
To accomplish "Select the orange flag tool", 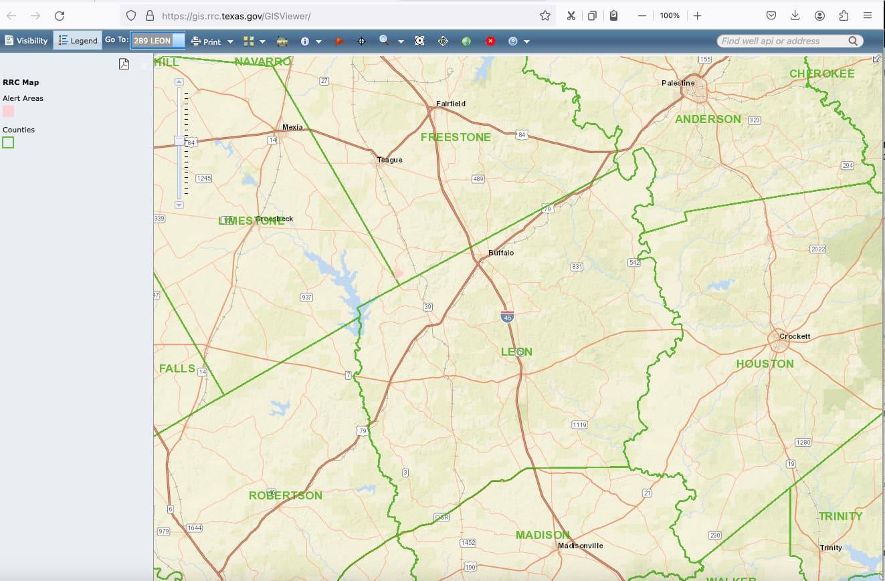I will 339,41.
